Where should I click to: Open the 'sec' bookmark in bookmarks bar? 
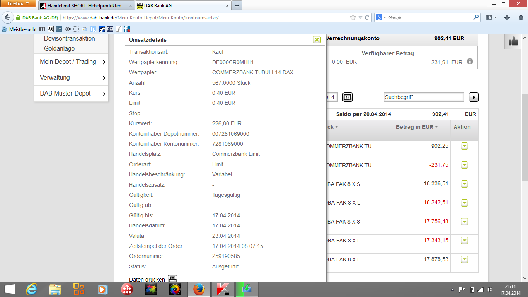tap(67, 29)
